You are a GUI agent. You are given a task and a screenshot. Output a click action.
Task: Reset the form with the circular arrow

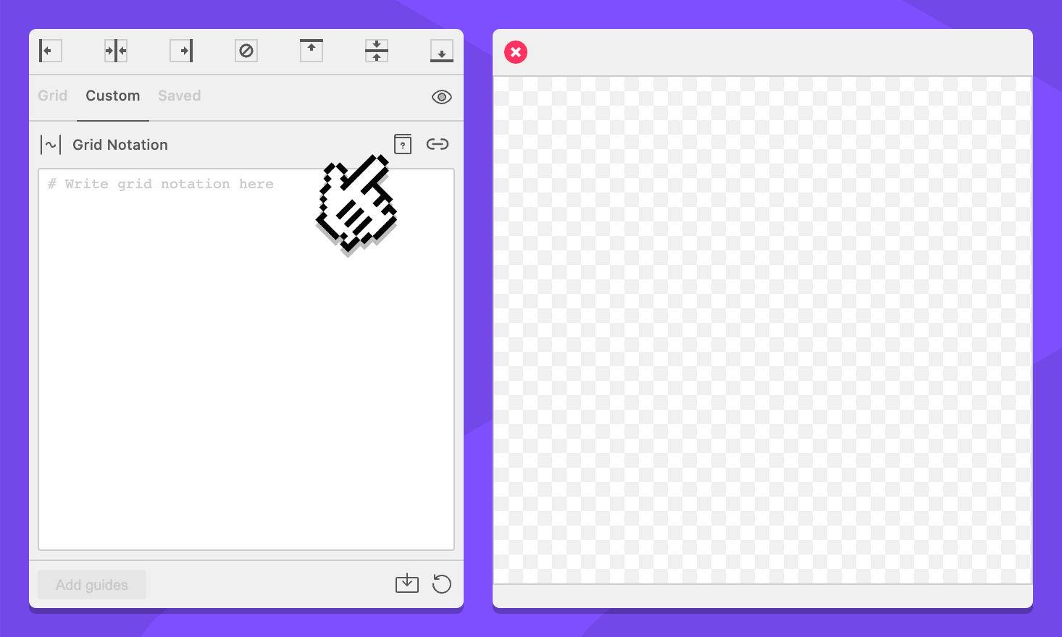click(442, 583)
